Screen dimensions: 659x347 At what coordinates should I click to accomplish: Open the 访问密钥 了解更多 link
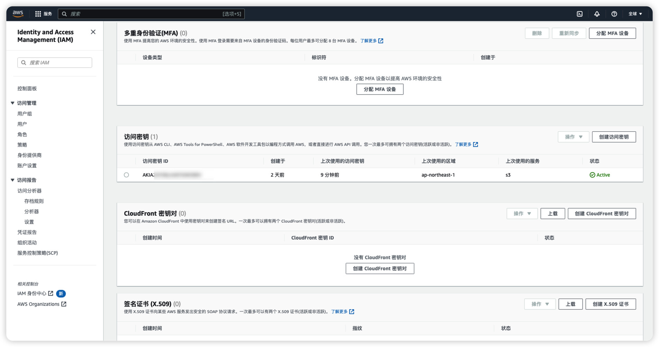(x=463, y=144)
